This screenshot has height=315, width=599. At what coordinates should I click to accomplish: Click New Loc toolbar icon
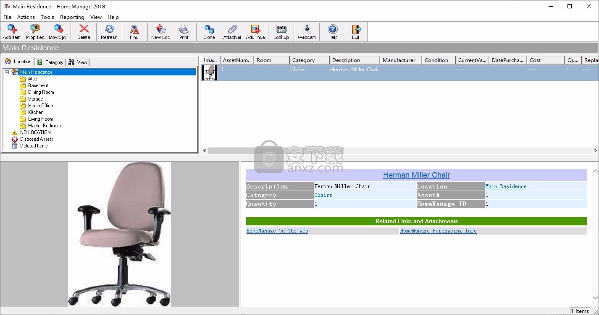[160, 32]
